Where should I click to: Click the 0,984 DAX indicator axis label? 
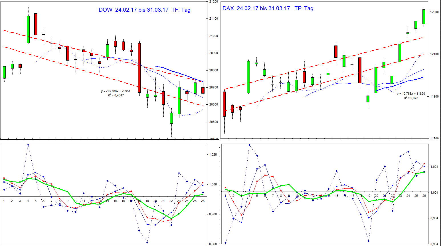pyautogui.click(x=434, y=218)
